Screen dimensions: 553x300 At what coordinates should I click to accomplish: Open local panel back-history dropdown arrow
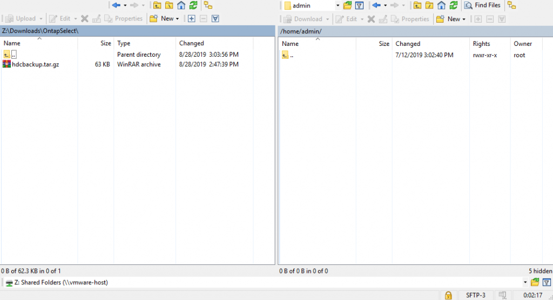click(x=125, y=5)
